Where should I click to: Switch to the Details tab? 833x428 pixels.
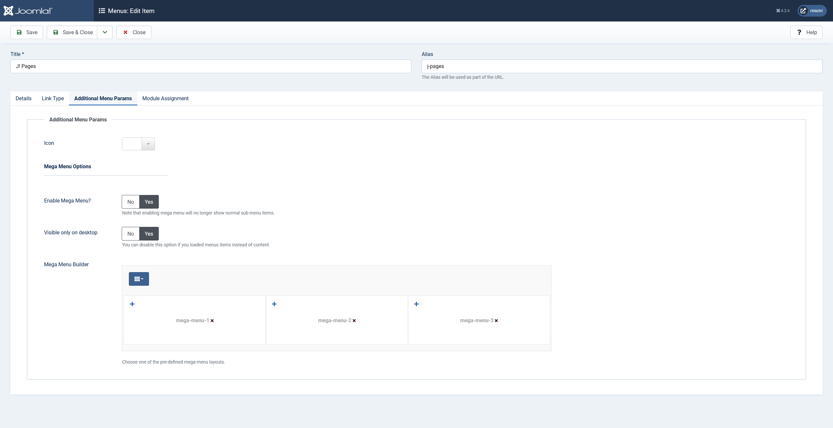point(23,98)
